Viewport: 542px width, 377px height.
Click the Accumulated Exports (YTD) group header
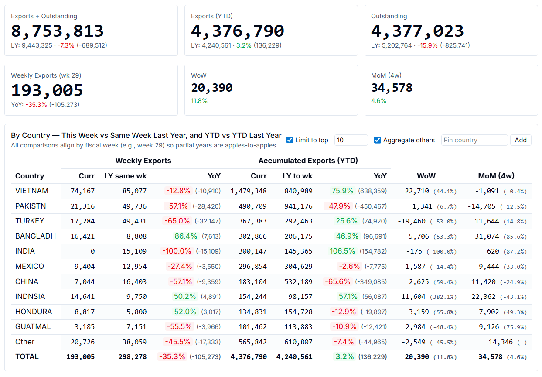[x=308, y=161]
